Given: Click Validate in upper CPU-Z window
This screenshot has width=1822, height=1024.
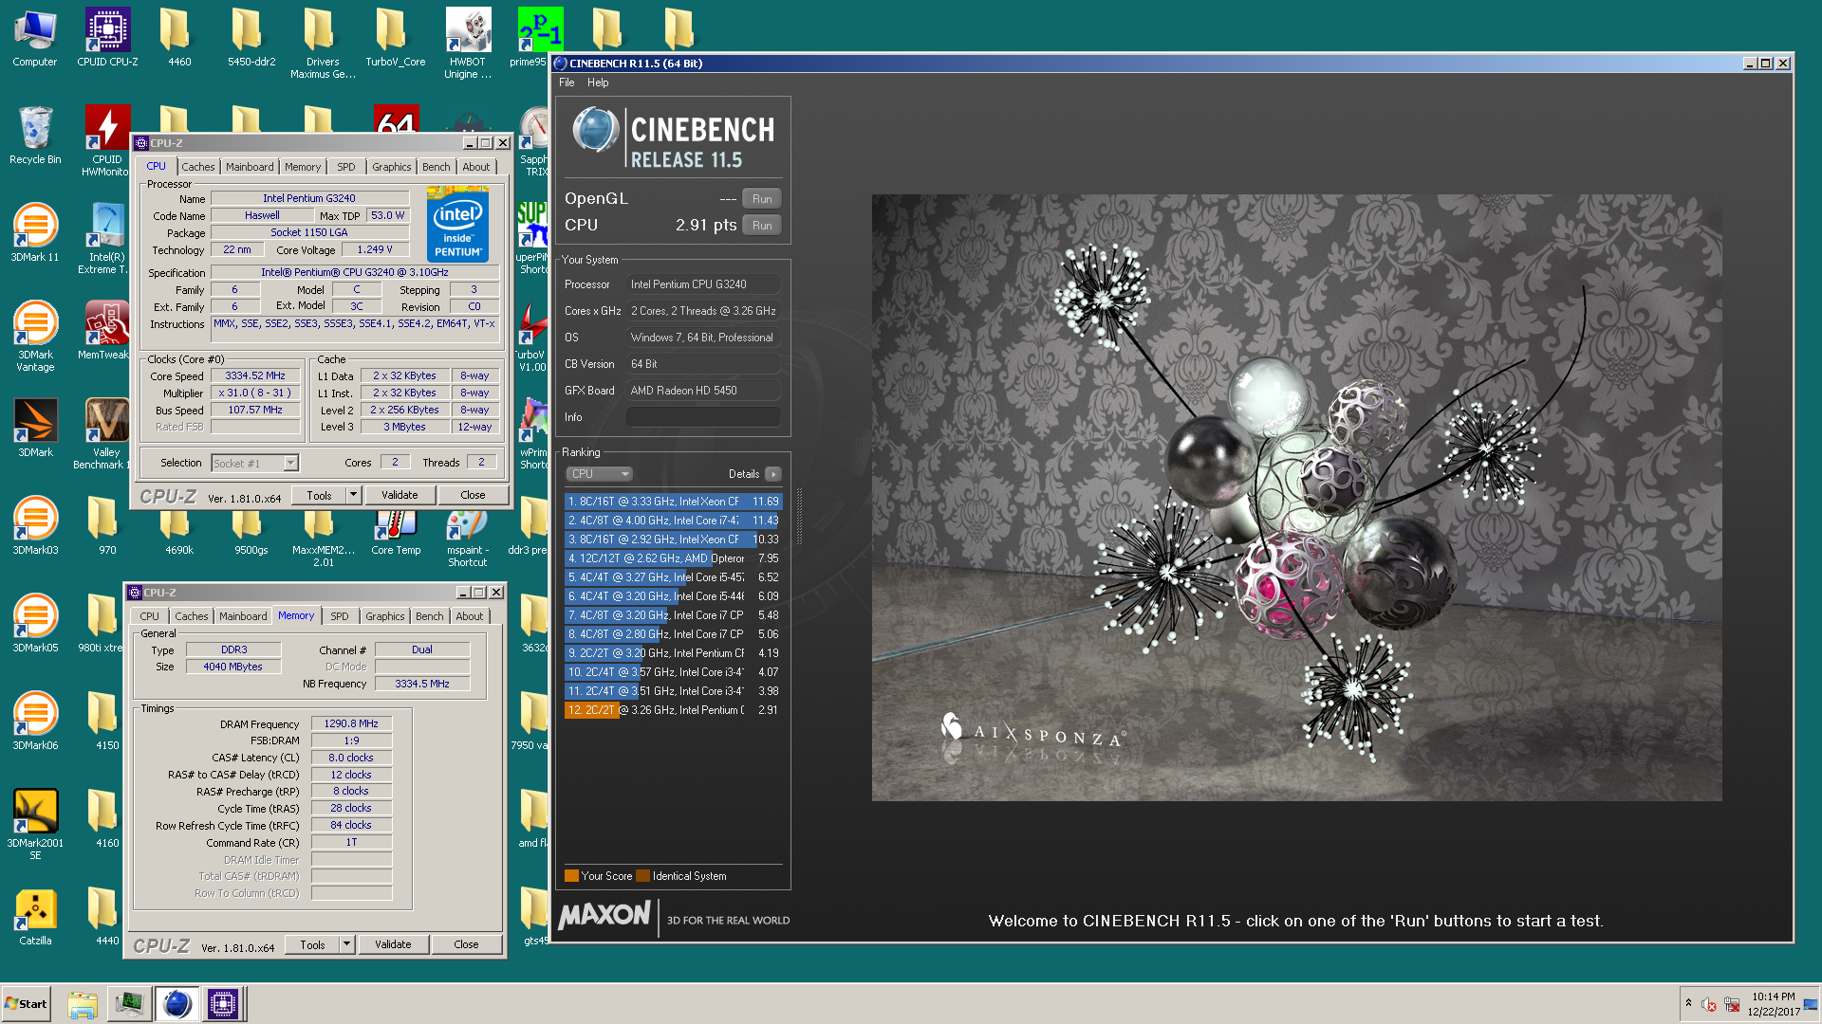Looking at the screenshot, I should click(400, 495).
